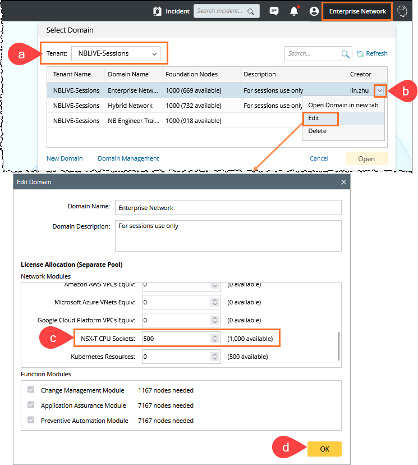Adjust the Amazon AWS VPCs Equiv stepper
The image size is (418, 465).
tap(215, 286)
